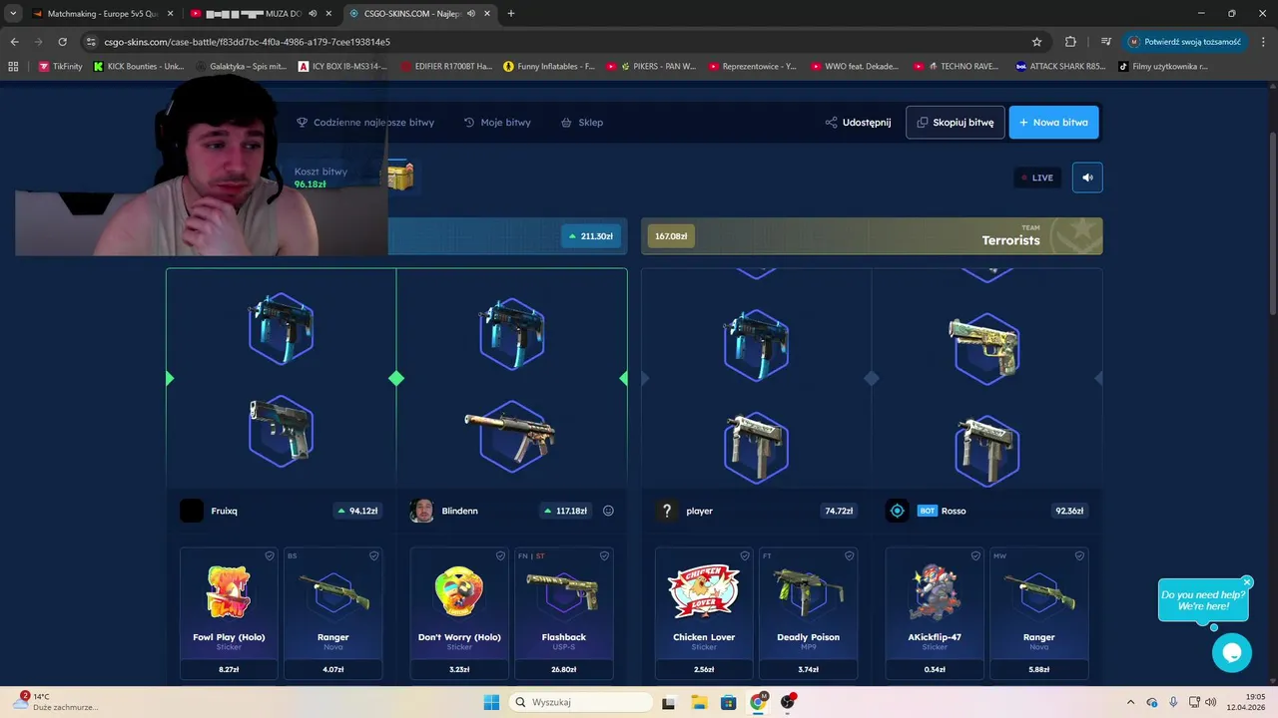The height and width of the screenshot is (718, 1278).
Task: Click the Terrorists team total 167.08zł
Action: (x=671, y=236)
